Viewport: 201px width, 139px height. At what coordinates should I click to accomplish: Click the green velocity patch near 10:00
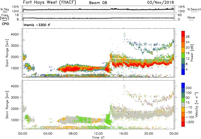coord(83,120)
